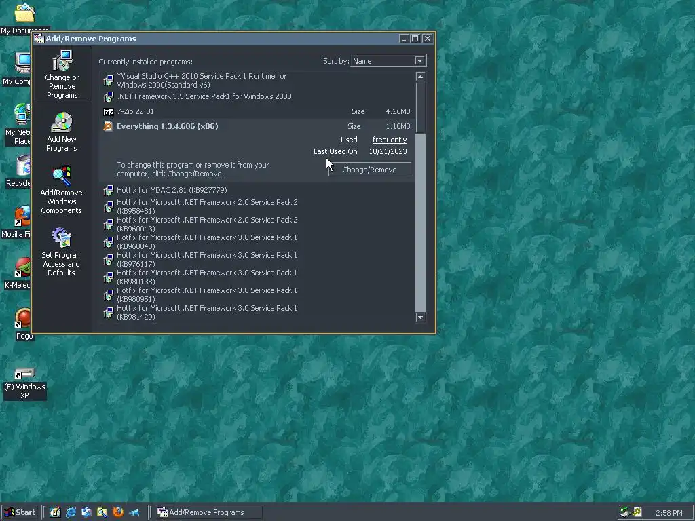Click the Everything search tray icon

(637, 512)
